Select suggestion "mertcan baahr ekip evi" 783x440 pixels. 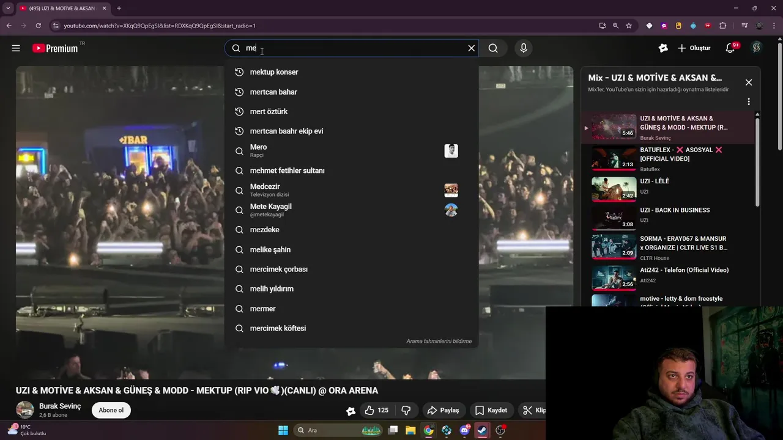tap(351, 131)
